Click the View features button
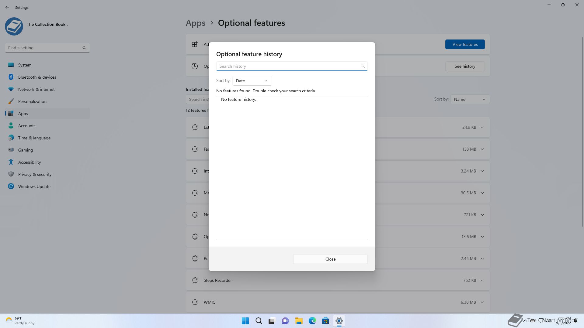 465,44
